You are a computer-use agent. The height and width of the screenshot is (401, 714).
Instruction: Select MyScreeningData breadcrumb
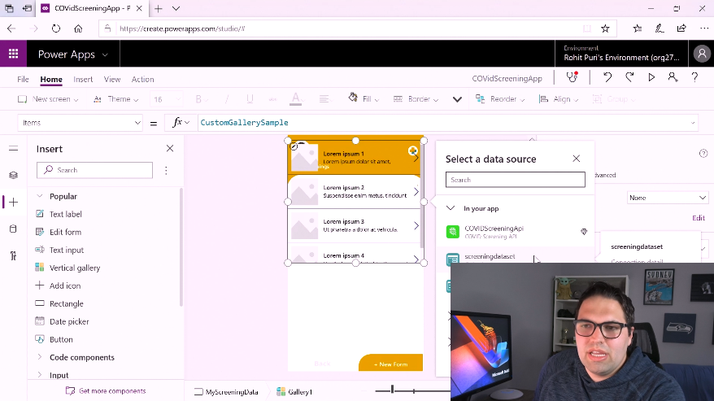226,391
